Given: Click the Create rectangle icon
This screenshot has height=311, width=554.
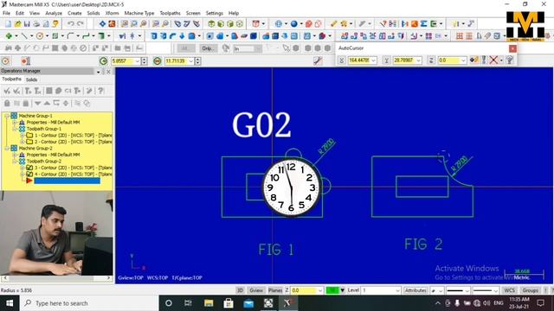Looking at the screenshot, I should click(55, 36).
